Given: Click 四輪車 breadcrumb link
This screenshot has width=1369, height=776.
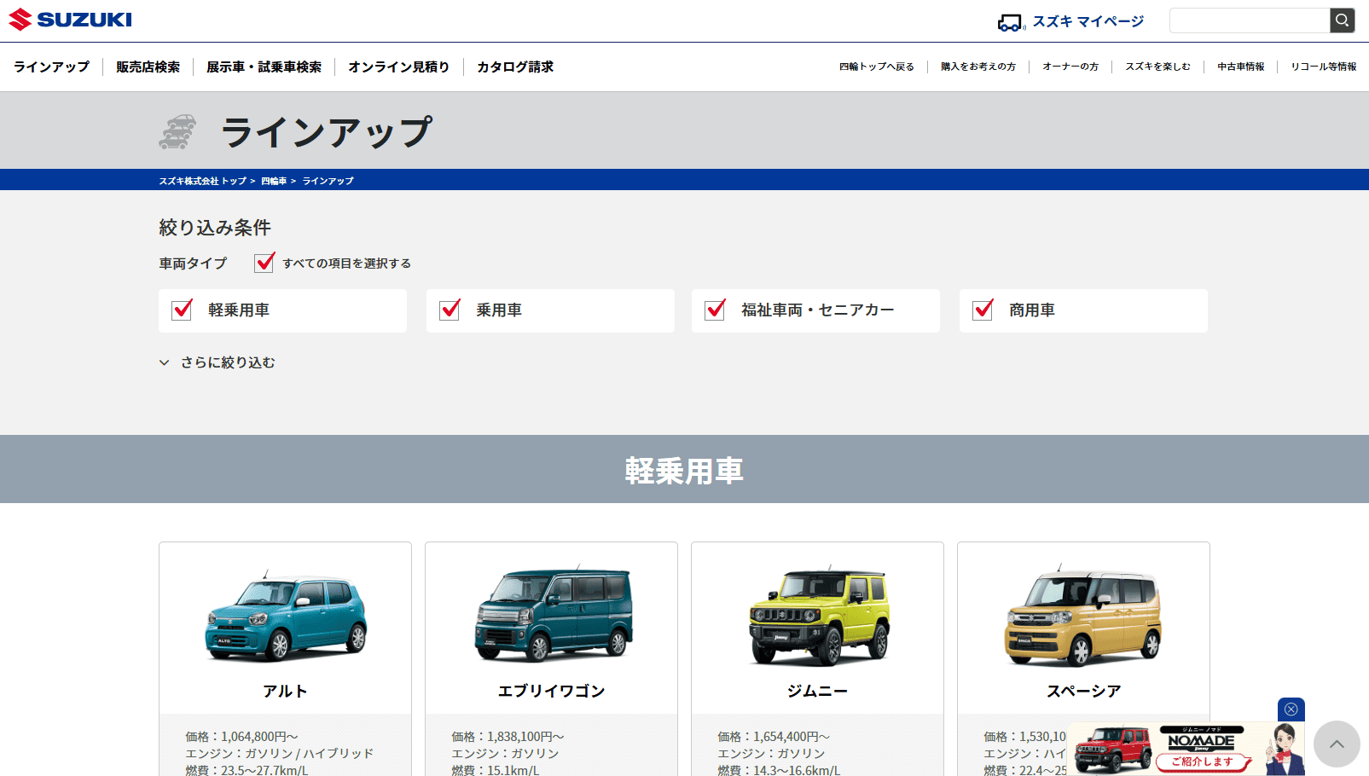Looking at the screenshot, I should [274, 181].
